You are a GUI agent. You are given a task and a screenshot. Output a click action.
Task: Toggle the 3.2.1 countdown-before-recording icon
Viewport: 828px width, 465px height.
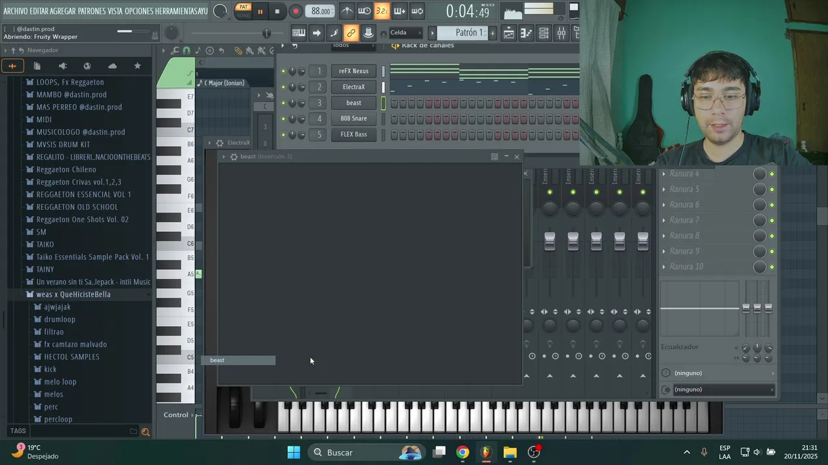coord(382,11)
